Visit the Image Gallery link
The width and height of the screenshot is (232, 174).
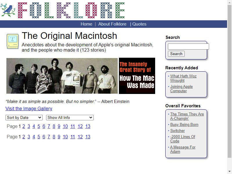[29, 108]
